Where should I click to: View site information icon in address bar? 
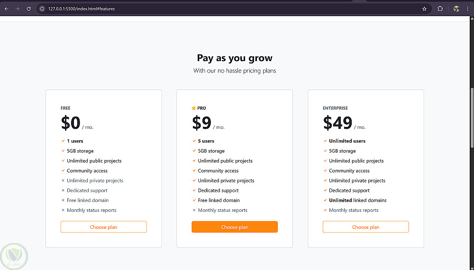click(42, 9)
